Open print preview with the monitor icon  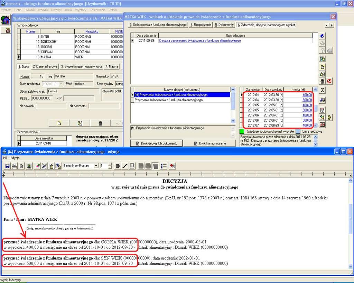click(x=29, y=166)
